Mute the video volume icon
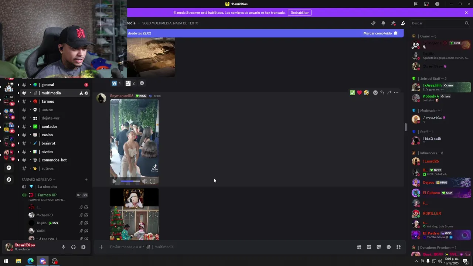This screenshot has height=266, width=473. (x=145, y=181)
